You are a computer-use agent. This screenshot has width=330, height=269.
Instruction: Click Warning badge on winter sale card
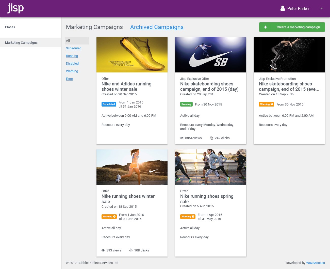[x=109, y=217]
